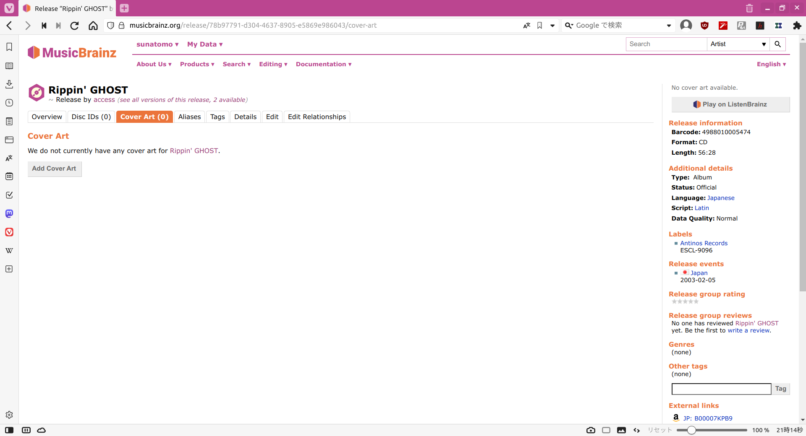Open Vivaldi menu icon
Screen dimensions: 806x436
tap(9, 8)
